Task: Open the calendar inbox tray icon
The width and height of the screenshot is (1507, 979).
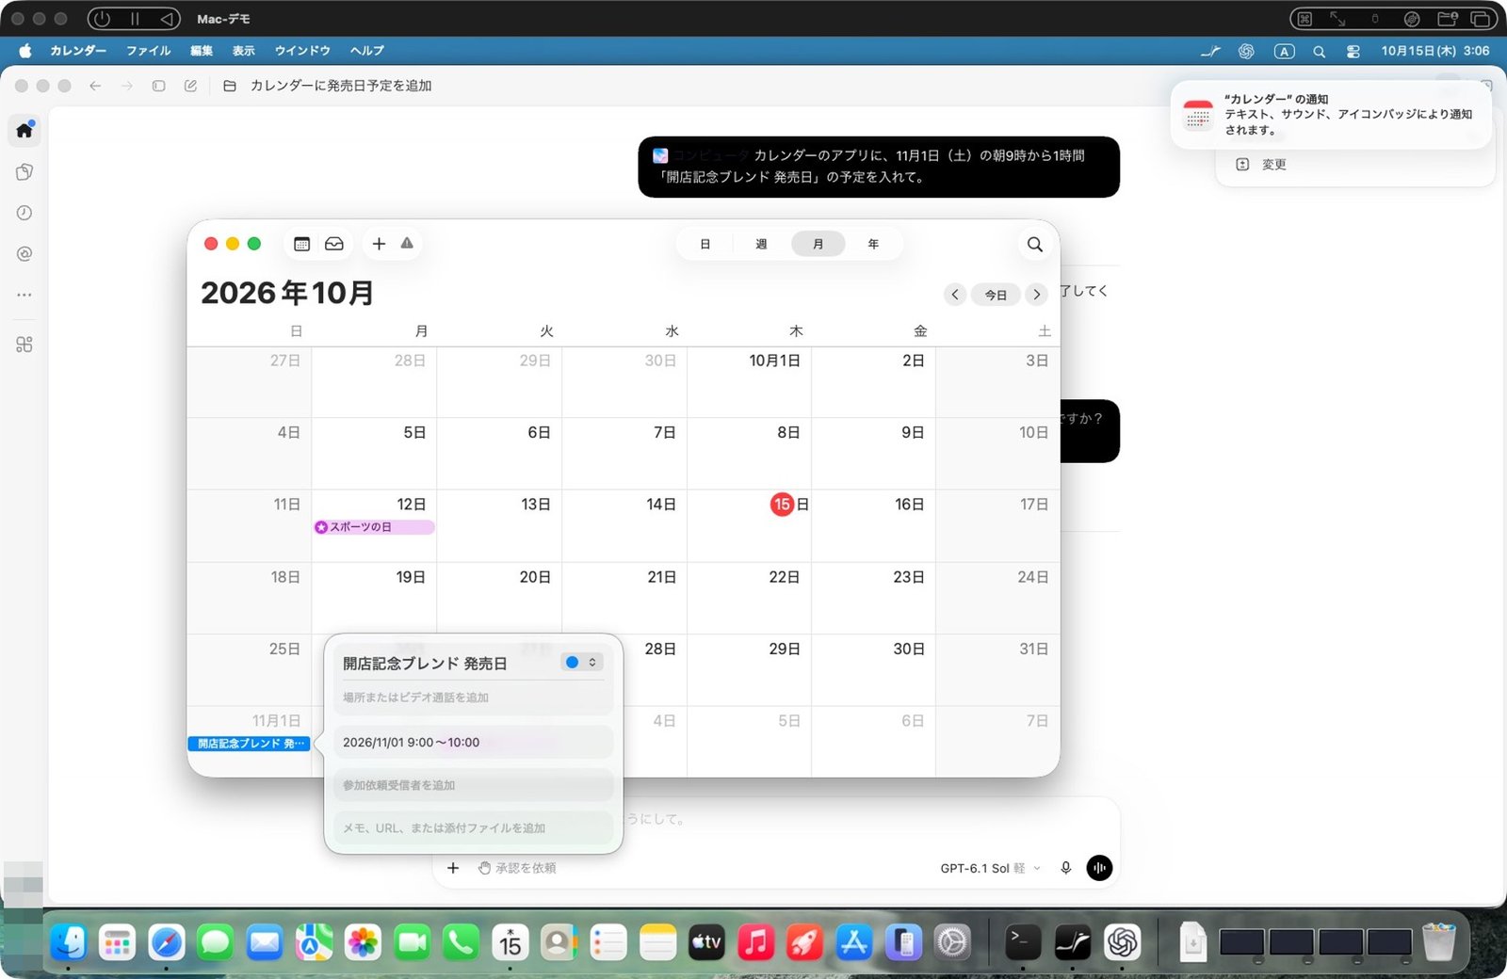Action: 334,244
